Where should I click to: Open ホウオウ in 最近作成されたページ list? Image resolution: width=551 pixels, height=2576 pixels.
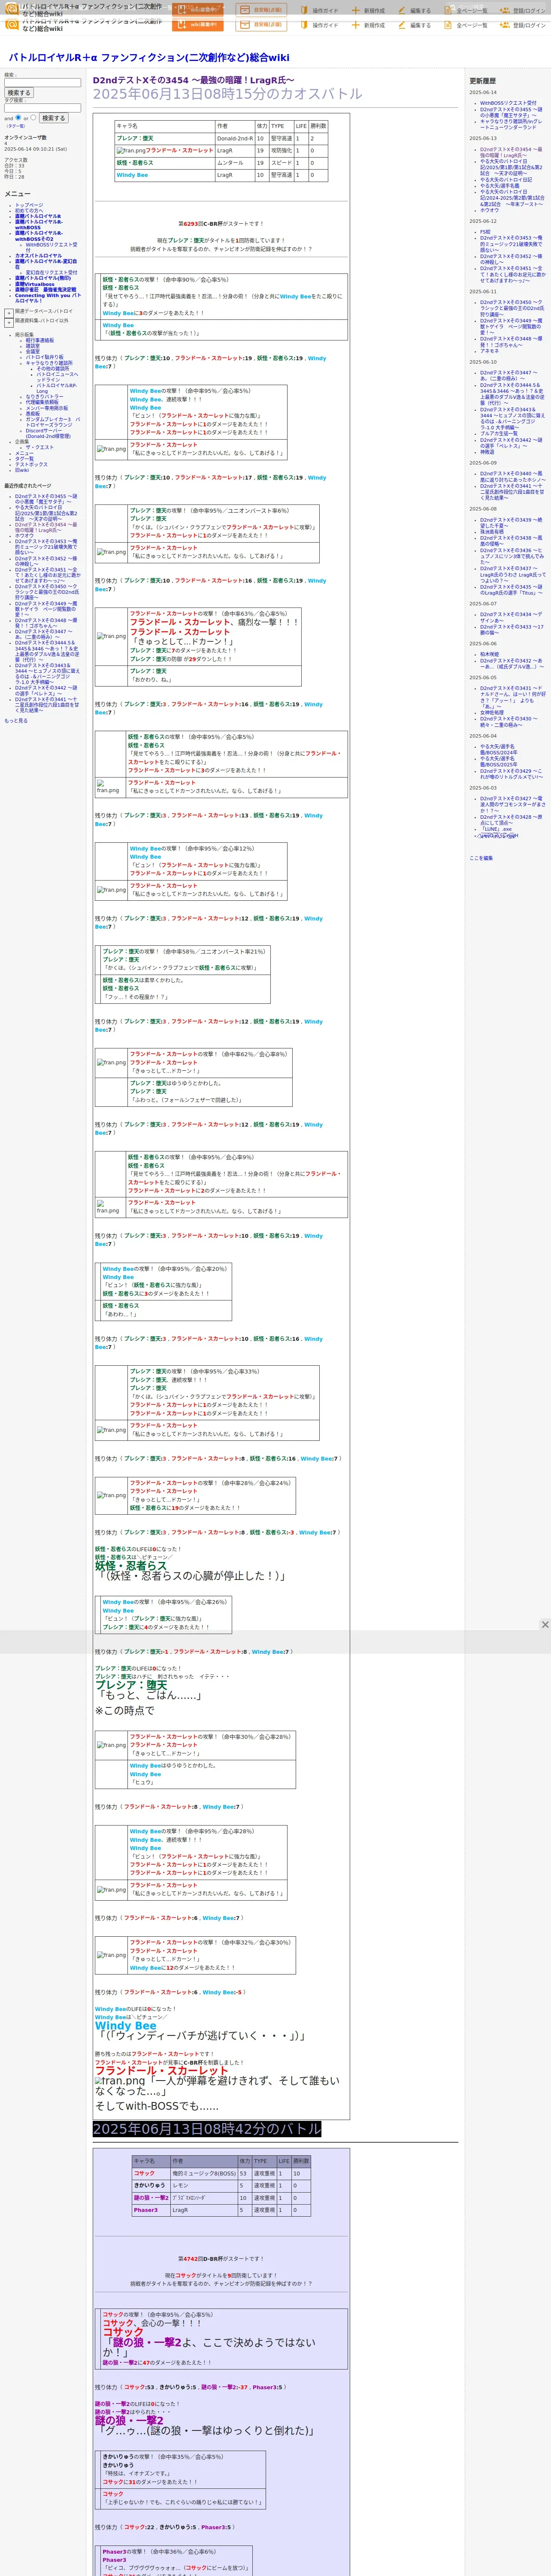pyautogui.click(x=24, y=535)
